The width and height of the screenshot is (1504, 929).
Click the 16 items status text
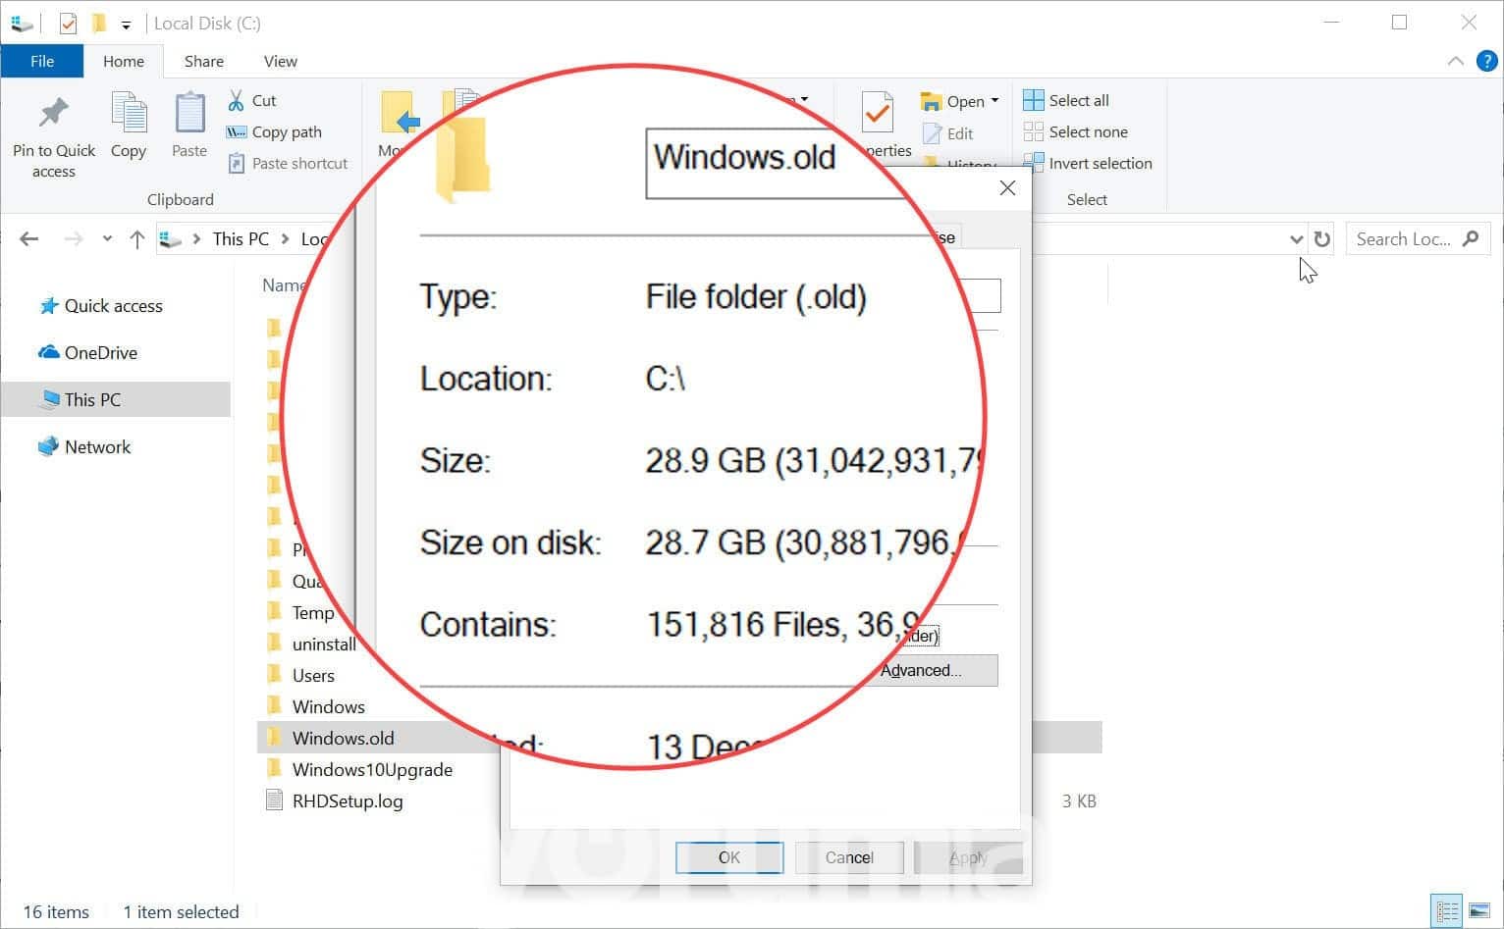coord(56,911)
